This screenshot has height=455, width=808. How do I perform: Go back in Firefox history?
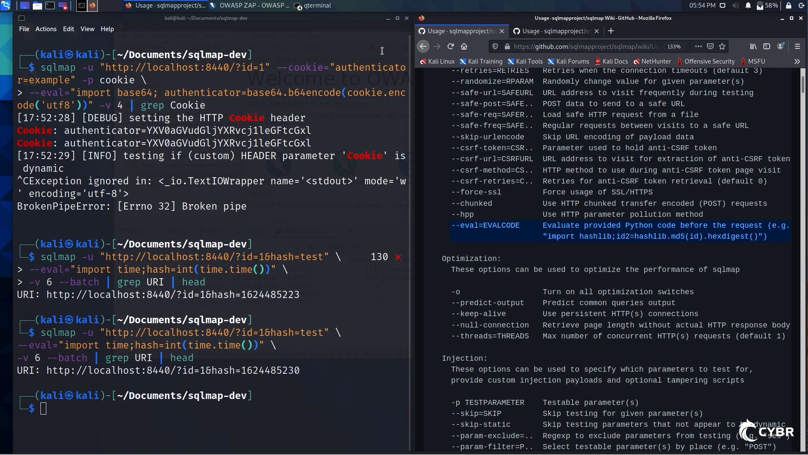click(x=423, y=46)
